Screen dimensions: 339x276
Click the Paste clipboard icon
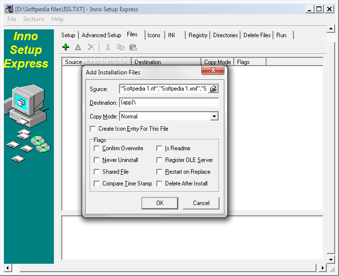[x=133, y=47]
